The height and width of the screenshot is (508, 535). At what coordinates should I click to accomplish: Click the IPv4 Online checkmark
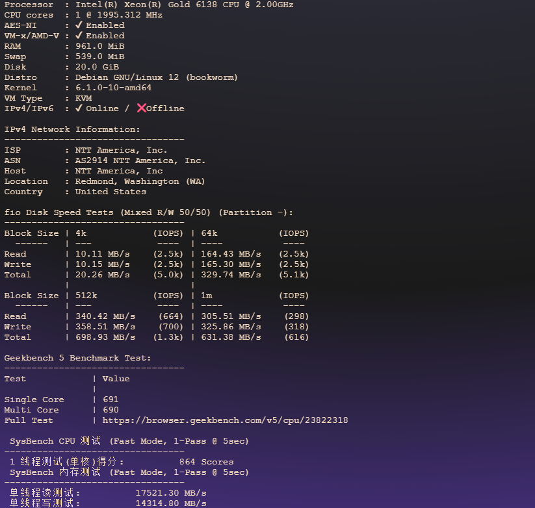point(79,108)
